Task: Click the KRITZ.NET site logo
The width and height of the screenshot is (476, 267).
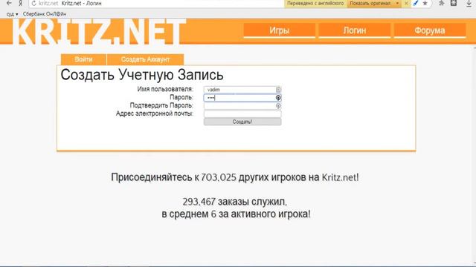Action: [x=99, y=31]
